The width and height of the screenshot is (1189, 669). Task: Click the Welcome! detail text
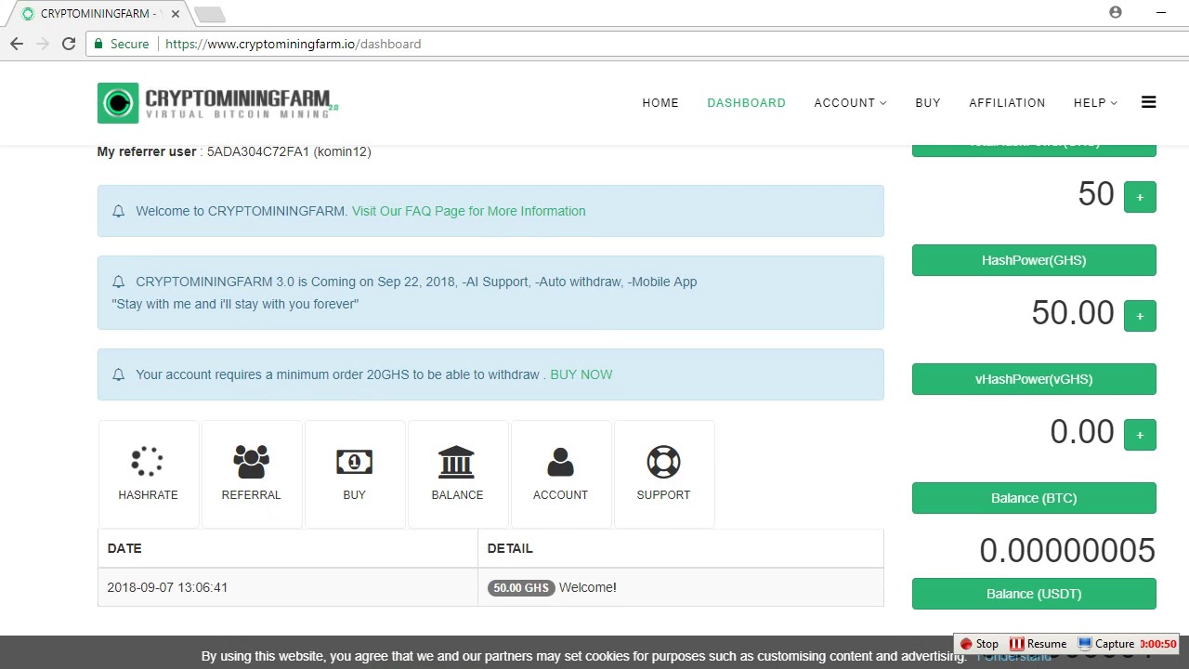[588, 587]
